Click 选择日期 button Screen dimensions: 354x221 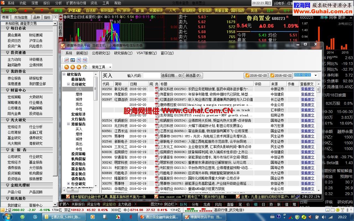coord(172,75)
